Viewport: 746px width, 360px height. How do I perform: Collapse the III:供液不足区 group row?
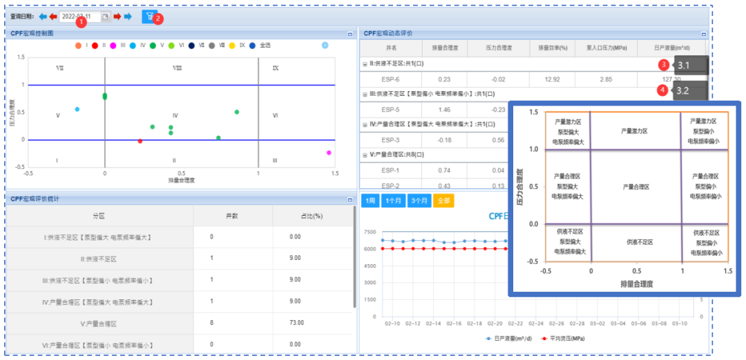[365, 94]
